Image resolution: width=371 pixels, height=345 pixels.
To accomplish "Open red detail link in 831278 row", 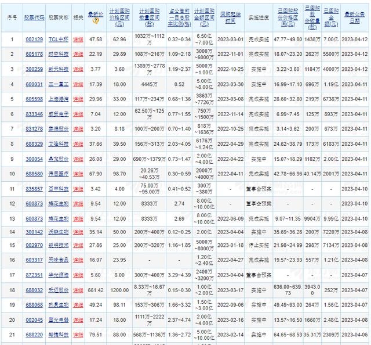I will click(x=78, y=129).
